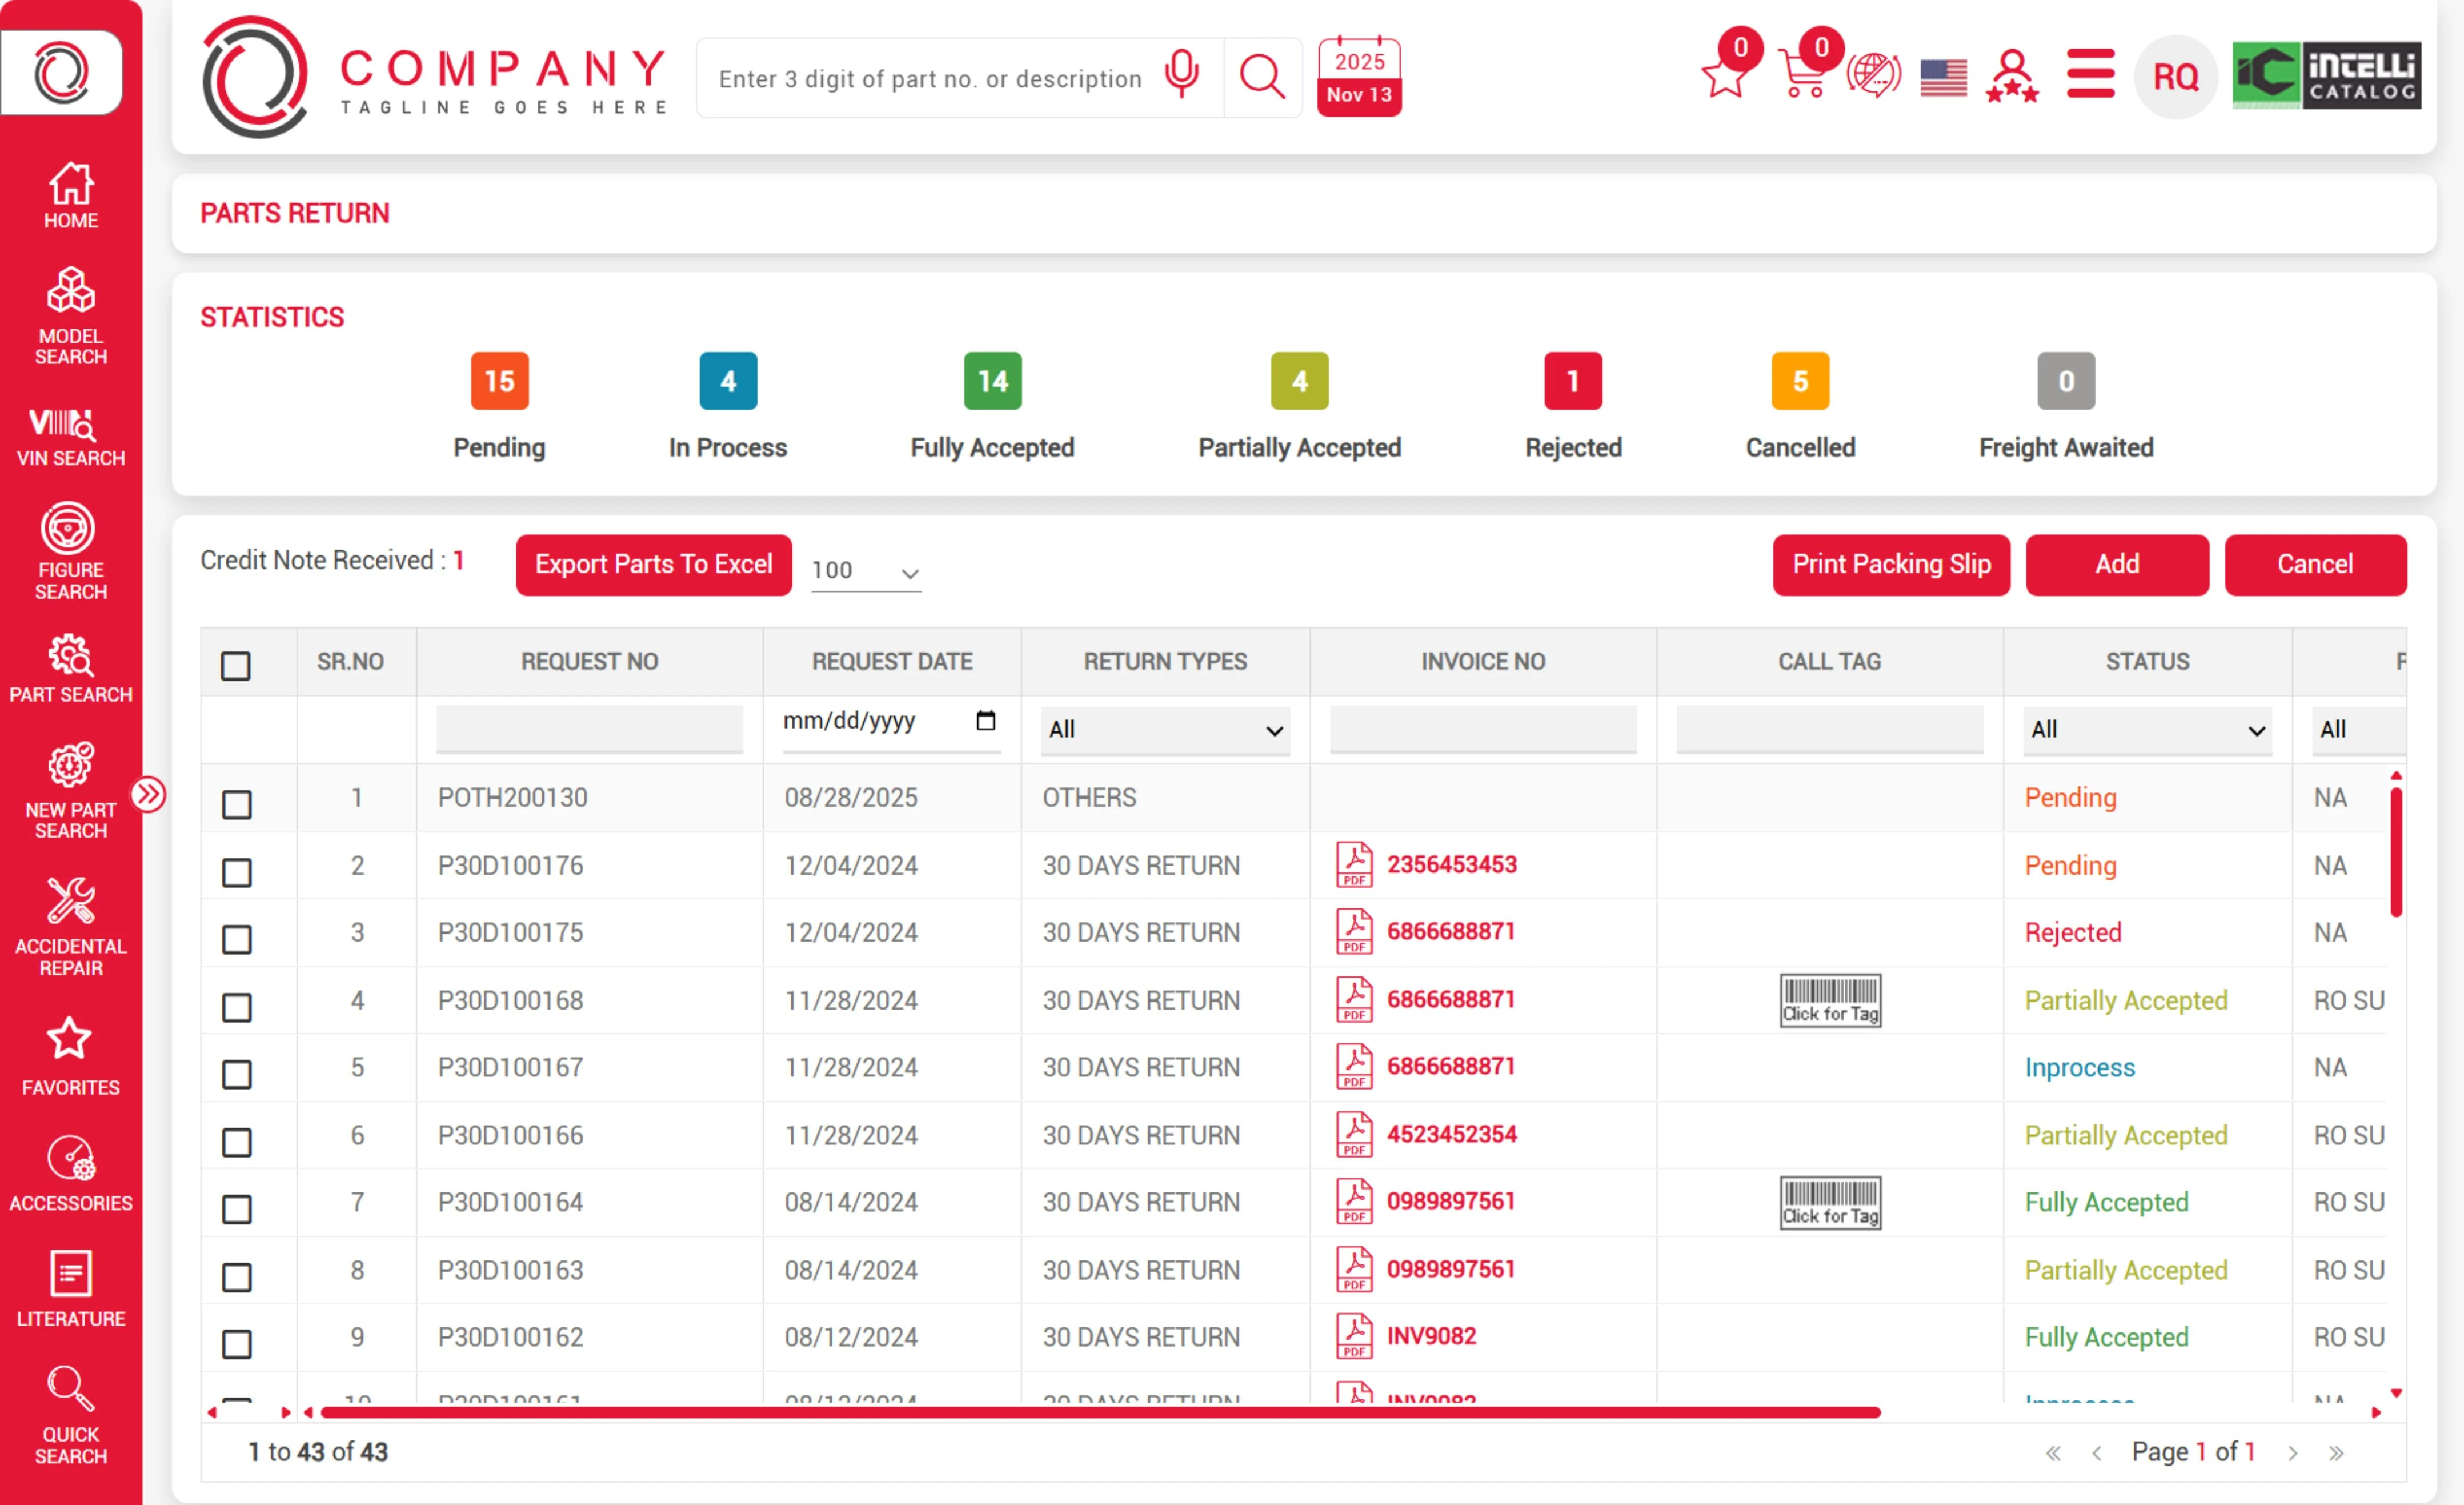Type in the Request Date filter field
2464x1505 pixels.
pos(880,721)
